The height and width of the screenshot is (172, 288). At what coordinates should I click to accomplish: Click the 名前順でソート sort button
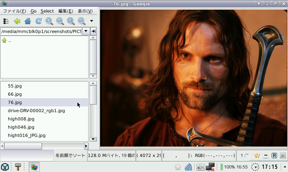[71, 156]
